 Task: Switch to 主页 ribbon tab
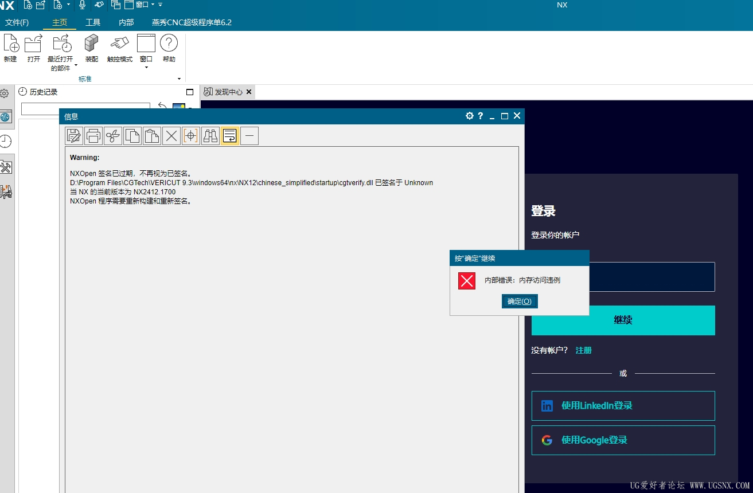(60, 22)
